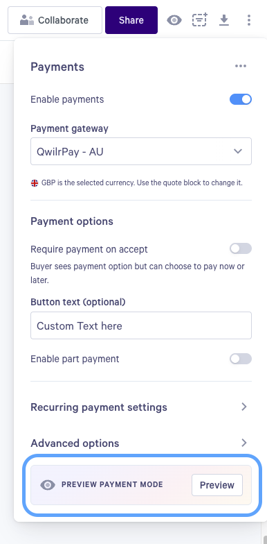
Task: Expand Advanced options chevron
Action: click(244, 443)
